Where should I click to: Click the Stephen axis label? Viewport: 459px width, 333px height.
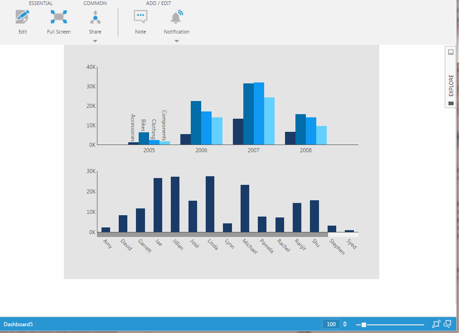(337, 246)
